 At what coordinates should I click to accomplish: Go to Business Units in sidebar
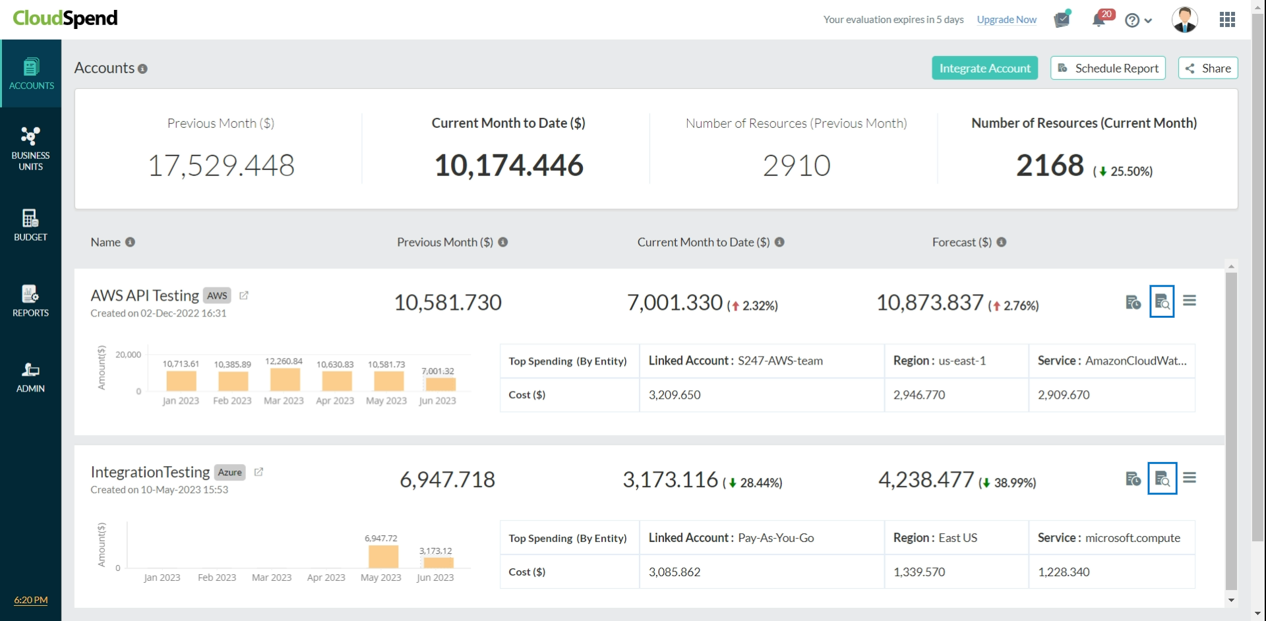coord(30,149)
